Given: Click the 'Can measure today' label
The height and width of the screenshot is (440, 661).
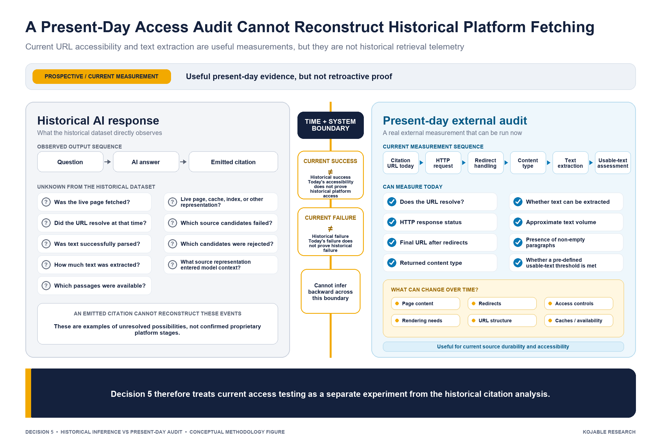Looking at the screenshot, I should click(413, 187).
